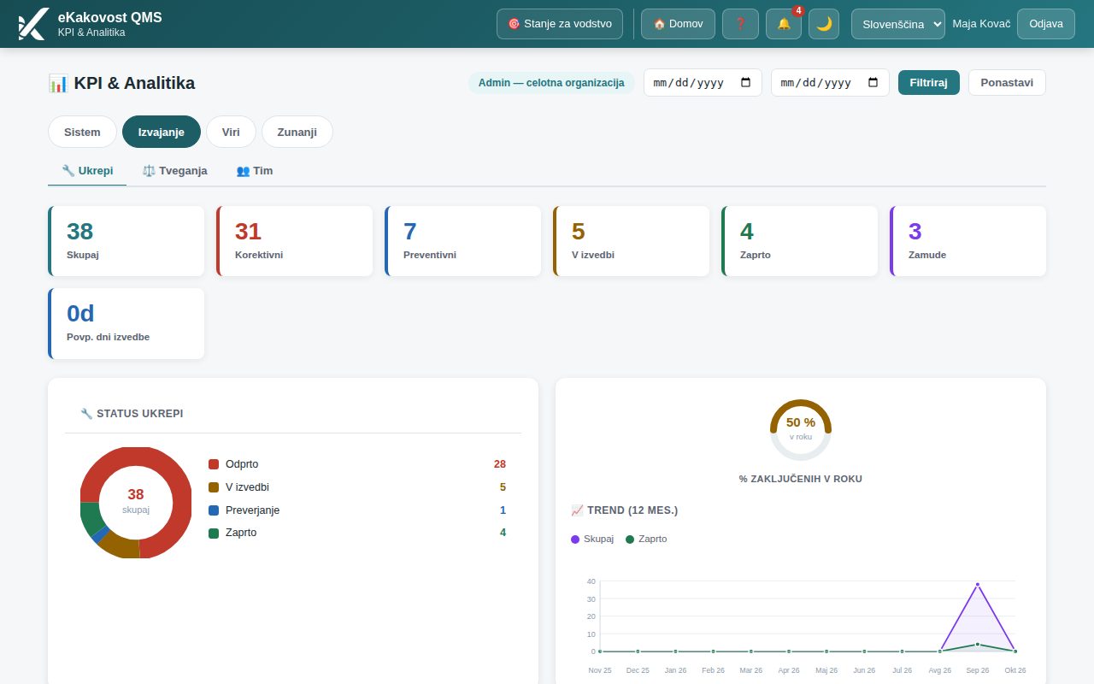Viewport: 1094px width, 684px height.
Task: Open the Tim sub-tab
Action: (255, 171)
